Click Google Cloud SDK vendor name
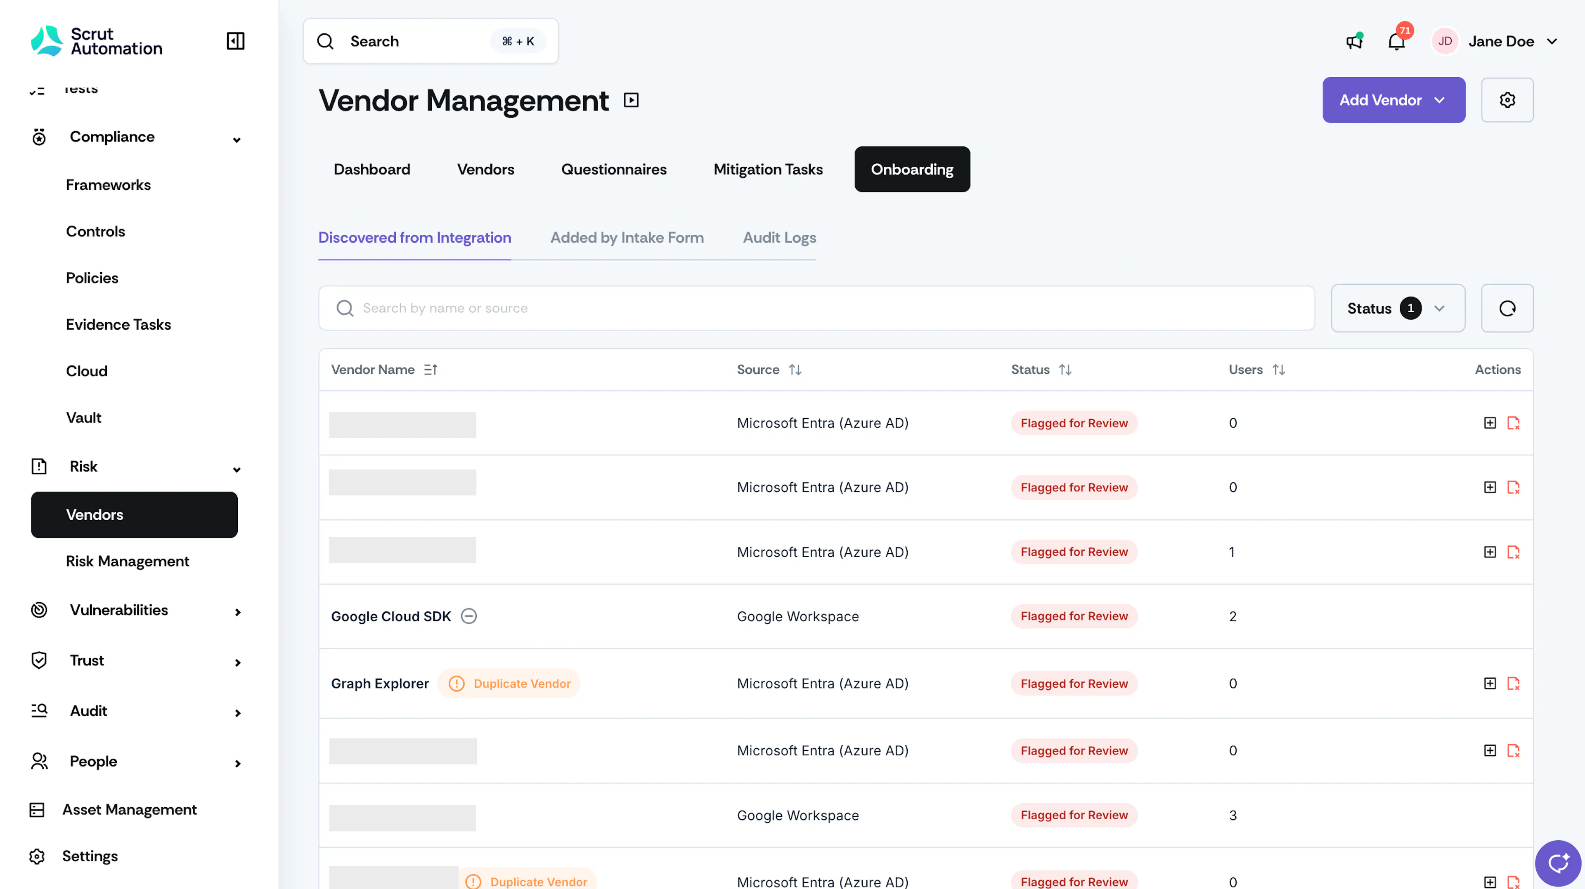 [391, 616]
